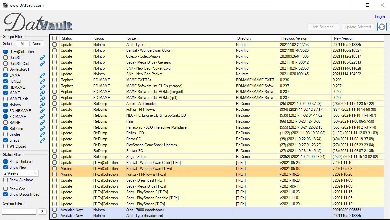Image resolution: width=390 pixels, height=220 pixels.
Task: Clear system filter with X button
Action: pyautogui.click(x=42, y=211)
